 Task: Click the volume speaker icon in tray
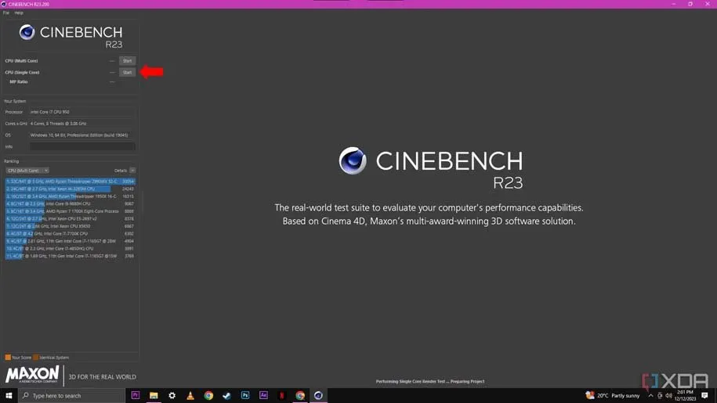pos(668,396)
